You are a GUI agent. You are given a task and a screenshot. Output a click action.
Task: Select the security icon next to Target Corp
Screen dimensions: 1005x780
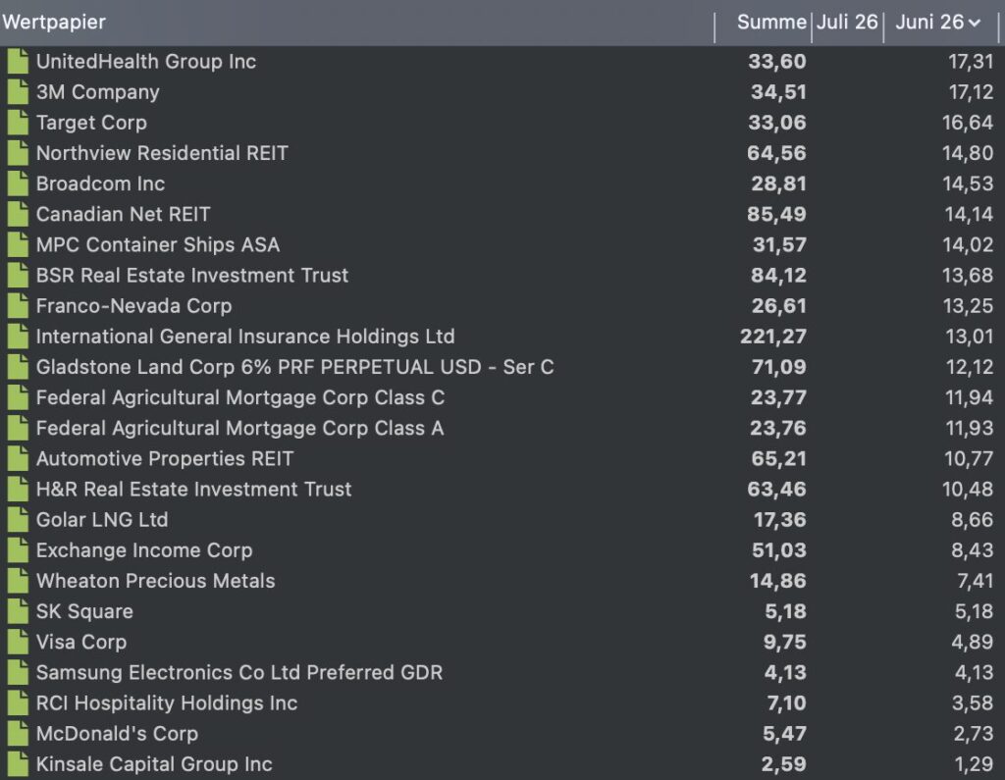(18, 123)
